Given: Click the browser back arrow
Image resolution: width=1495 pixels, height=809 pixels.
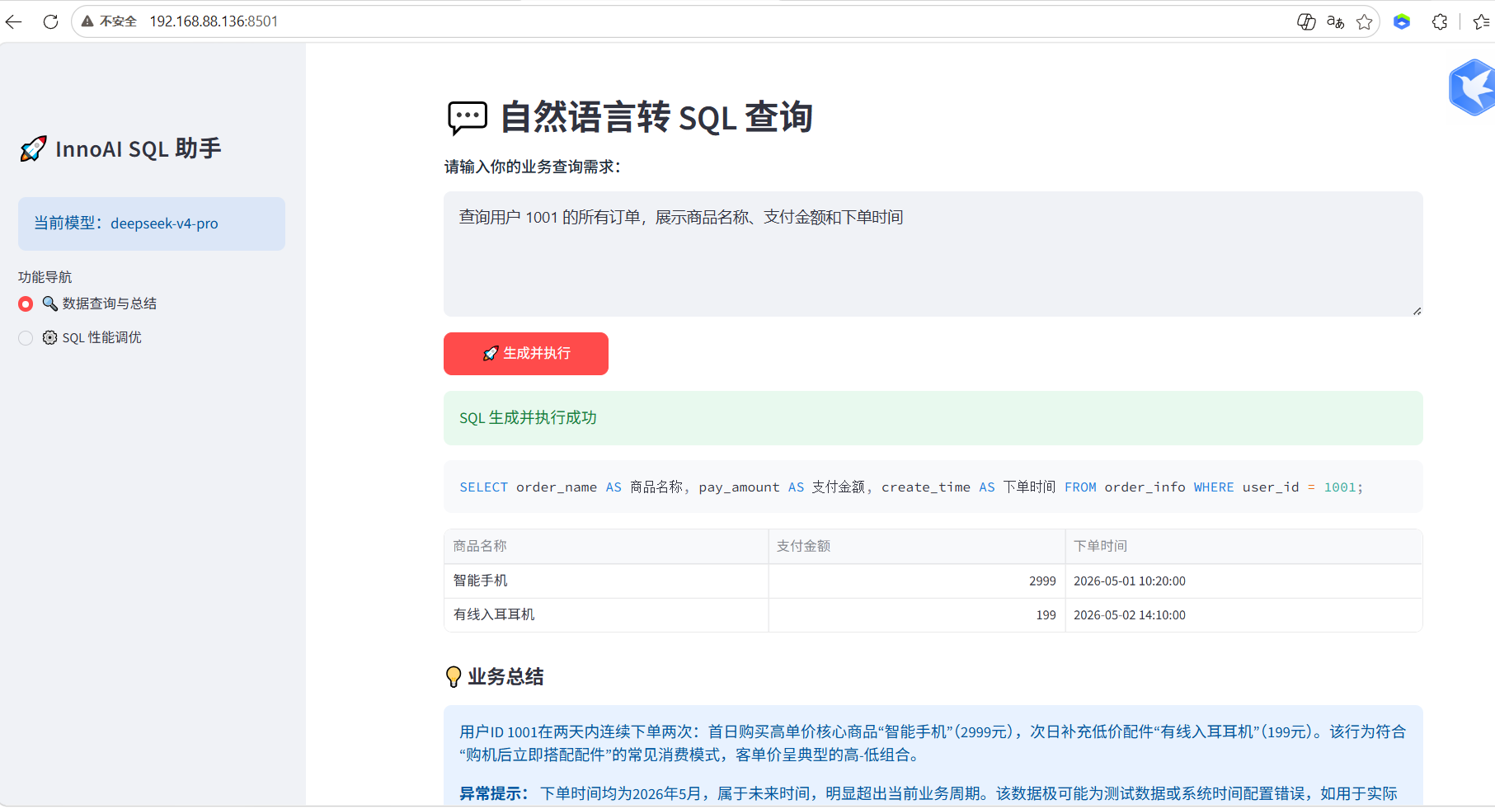Looking at the screenshot, I should pyautogui.click(x=14, y=21).
